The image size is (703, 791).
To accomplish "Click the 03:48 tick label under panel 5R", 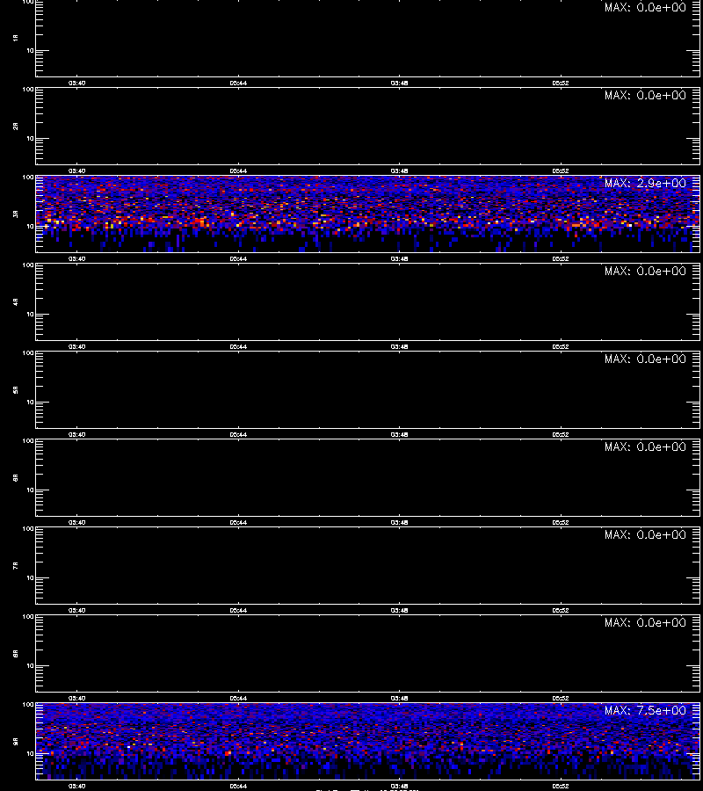I will point(399,434).
